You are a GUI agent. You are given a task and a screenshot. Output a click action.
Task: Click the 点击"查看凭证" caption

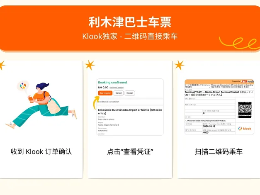coord(130,151)
